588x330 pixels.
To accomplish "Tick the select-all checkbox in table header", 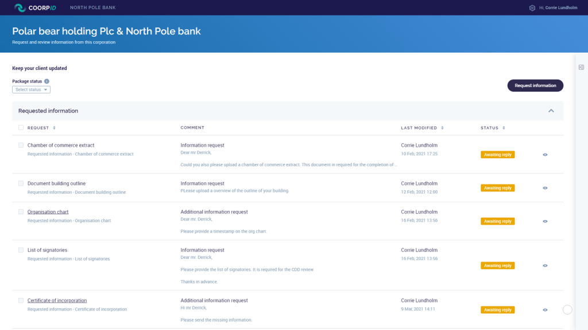I will [21, 128].
